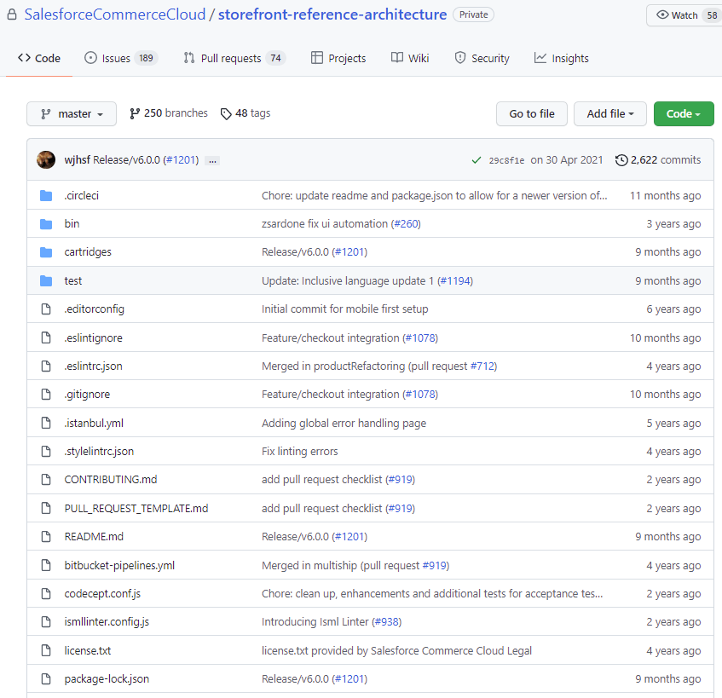Click the cartridges folder icon

pyautogui.click(x=46, y=252)
